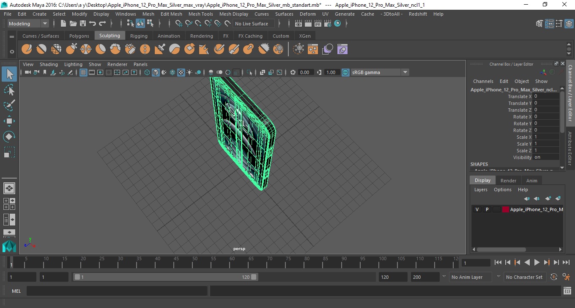Screen dimensions: 575x308
Task: Open the Render View window
Action: 298,24
